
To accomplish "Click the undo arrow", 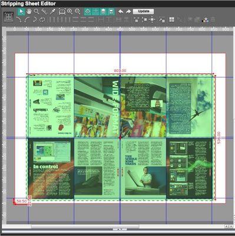I will pos(121,12).
